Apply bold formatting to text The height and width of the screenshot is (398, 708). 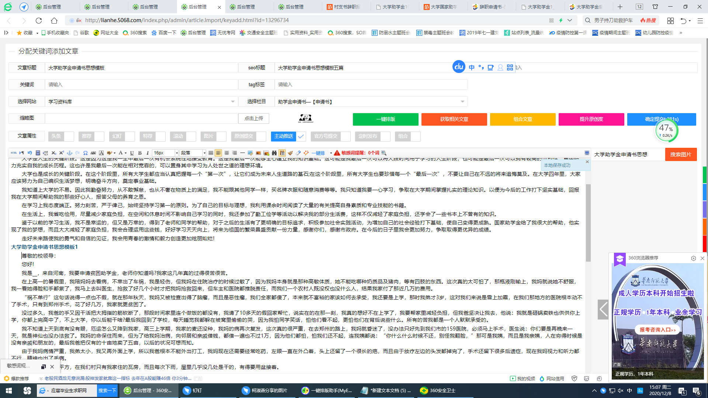[140, 153]
